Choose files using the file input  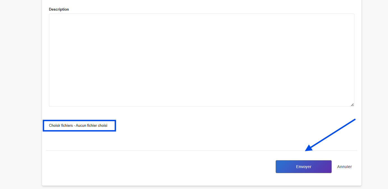click(x=61, y=126)
